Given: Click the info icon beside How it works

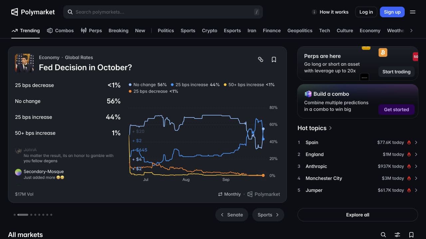Looking at the screenshot, I should coord(314,12).
